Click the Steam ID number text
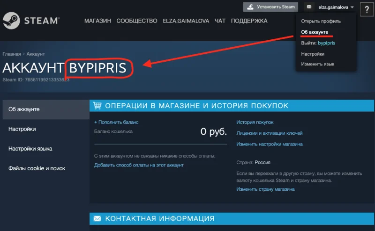The image size is (375, 231). [36, 79]
